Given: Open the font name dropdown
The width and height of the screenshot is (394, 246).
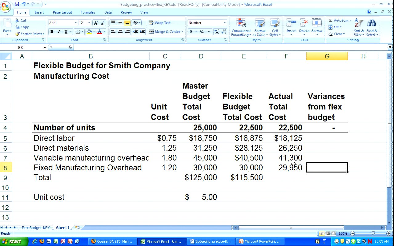Looking at the screenshot, I should (76, 23).
